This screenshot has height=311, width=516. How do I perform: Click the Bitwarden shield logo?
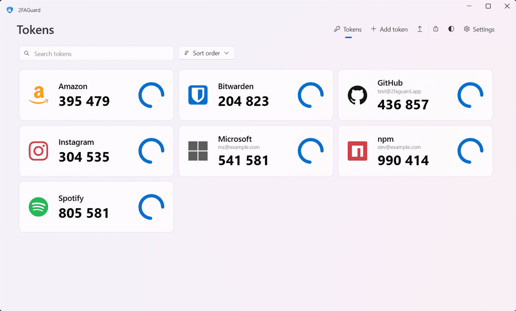pos(198,95)
